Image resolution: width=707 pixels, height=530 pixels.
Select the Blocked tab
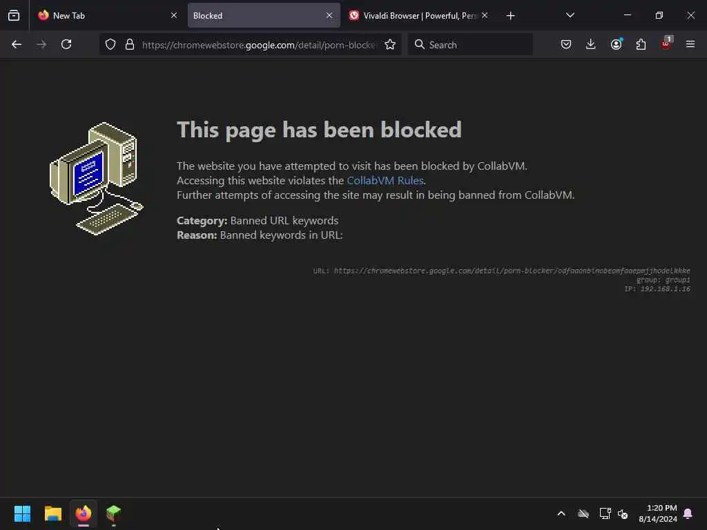264,15
